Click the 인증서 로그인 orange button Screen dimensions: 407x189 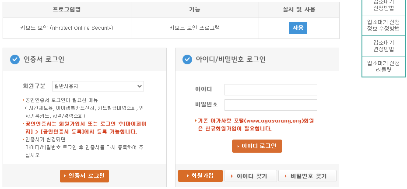pyautogui.click(x=84, y=176)
